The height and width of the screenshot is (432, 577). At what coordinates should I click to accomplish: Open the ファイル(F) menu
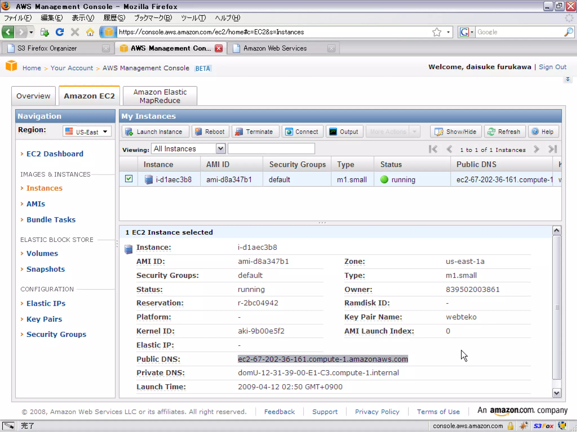coord(18,18)
